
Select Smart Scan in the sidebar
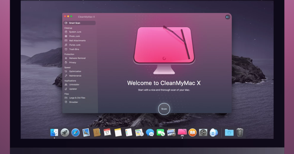[x=79, y=23]
